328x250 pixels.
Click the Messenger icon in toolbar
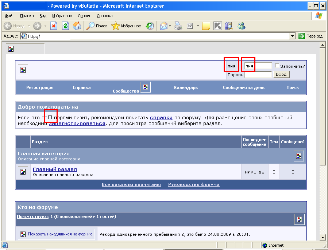coord(241,26)
